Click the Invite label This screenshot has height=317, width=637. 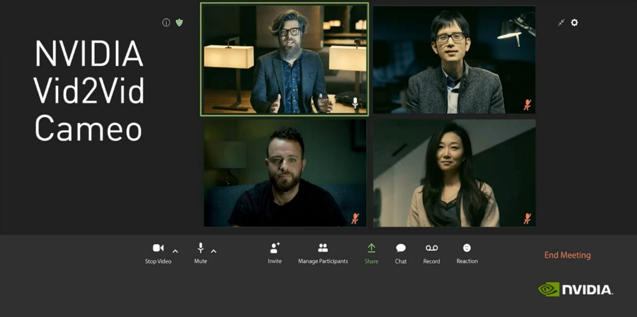[275, 261]
